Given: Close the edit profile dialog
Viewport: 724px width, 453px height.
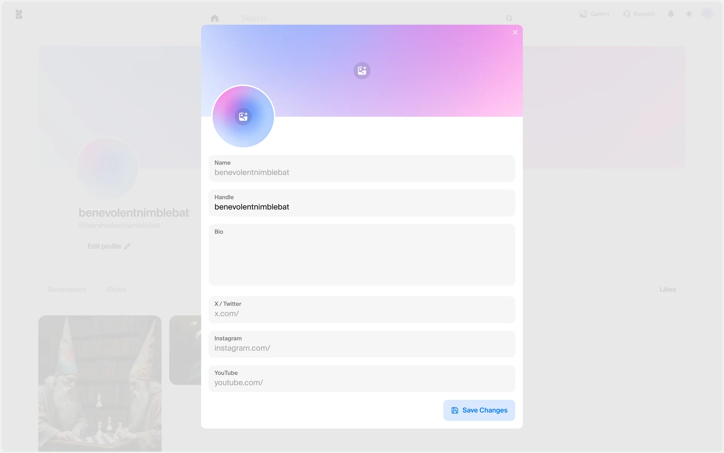Looking at the screenshot, I should tap(515, 32).
